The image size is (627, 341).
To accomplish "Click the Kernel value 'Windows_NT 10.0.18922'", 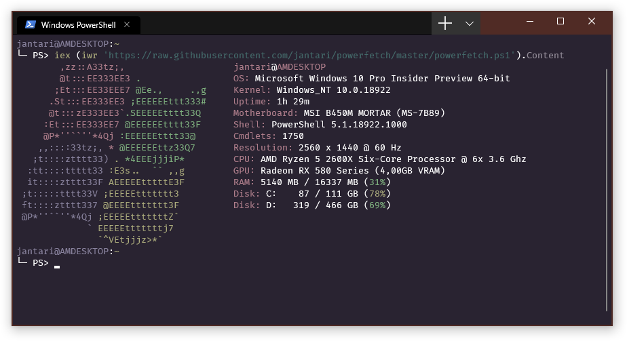I will click(333, 90).
